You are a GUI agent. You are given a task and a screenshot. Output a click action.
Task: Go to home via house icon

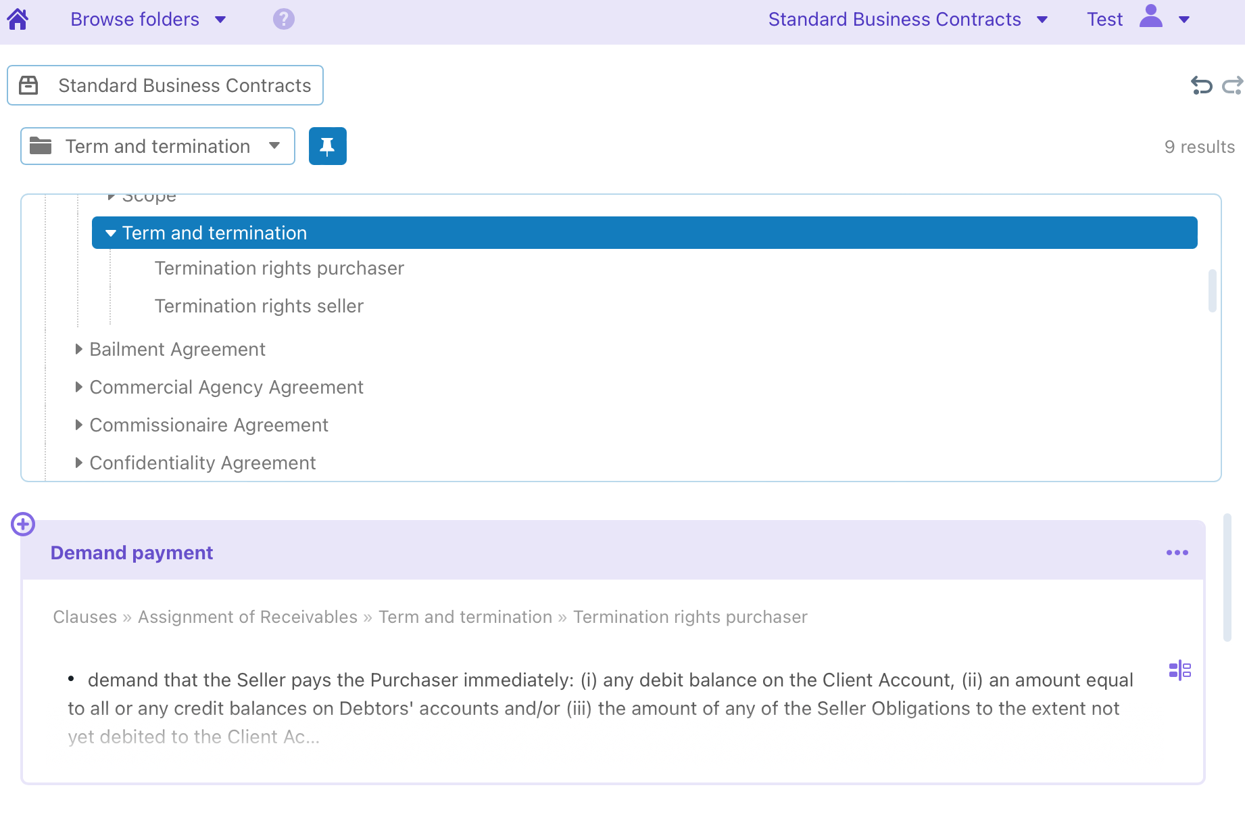click(x=18, y=19)
